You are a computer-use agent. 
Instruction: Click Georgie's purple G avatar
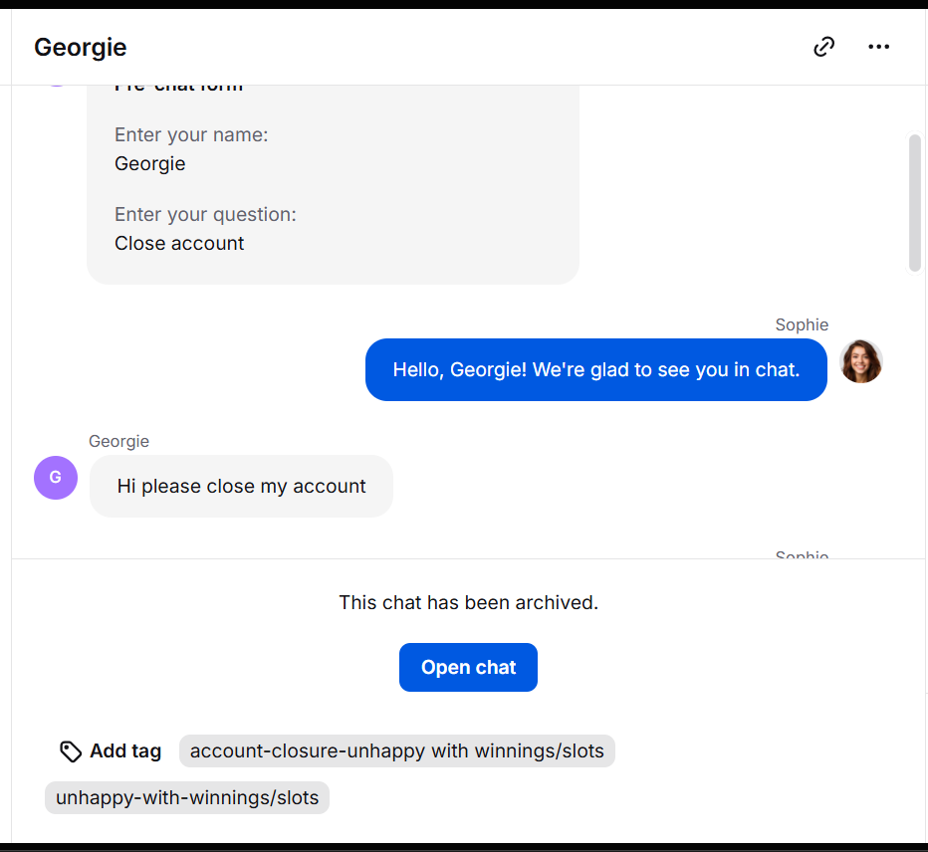pyautogui.click(x=56, y=478)
